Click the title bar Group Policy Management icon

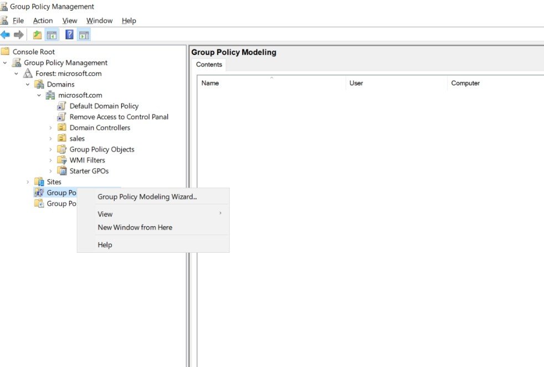pyautogui.click(x=4, y=6)
